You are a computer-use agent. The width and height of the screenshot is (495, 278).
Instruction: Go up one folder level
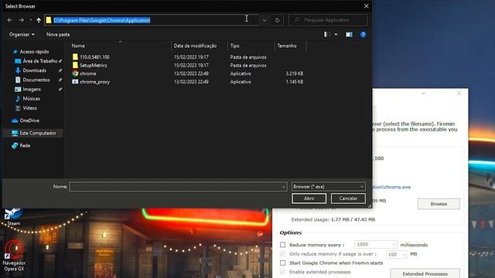[x=39, y=20]
